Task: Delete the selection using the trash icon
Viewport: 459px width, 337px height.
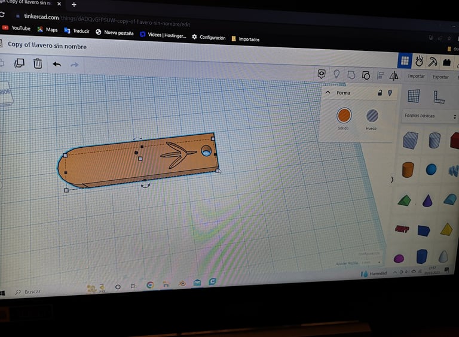Action: (38, 63)
